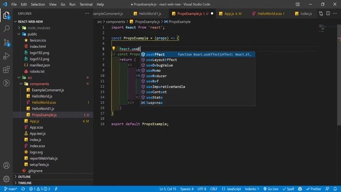Change CRLF end of line sequence

coord(214,189)
